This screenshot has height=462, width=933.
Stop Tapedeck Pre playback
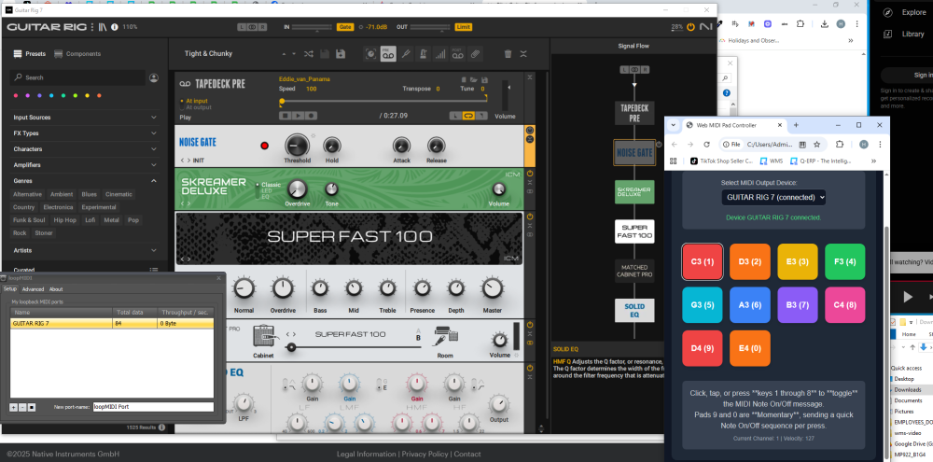pos(285,116)
